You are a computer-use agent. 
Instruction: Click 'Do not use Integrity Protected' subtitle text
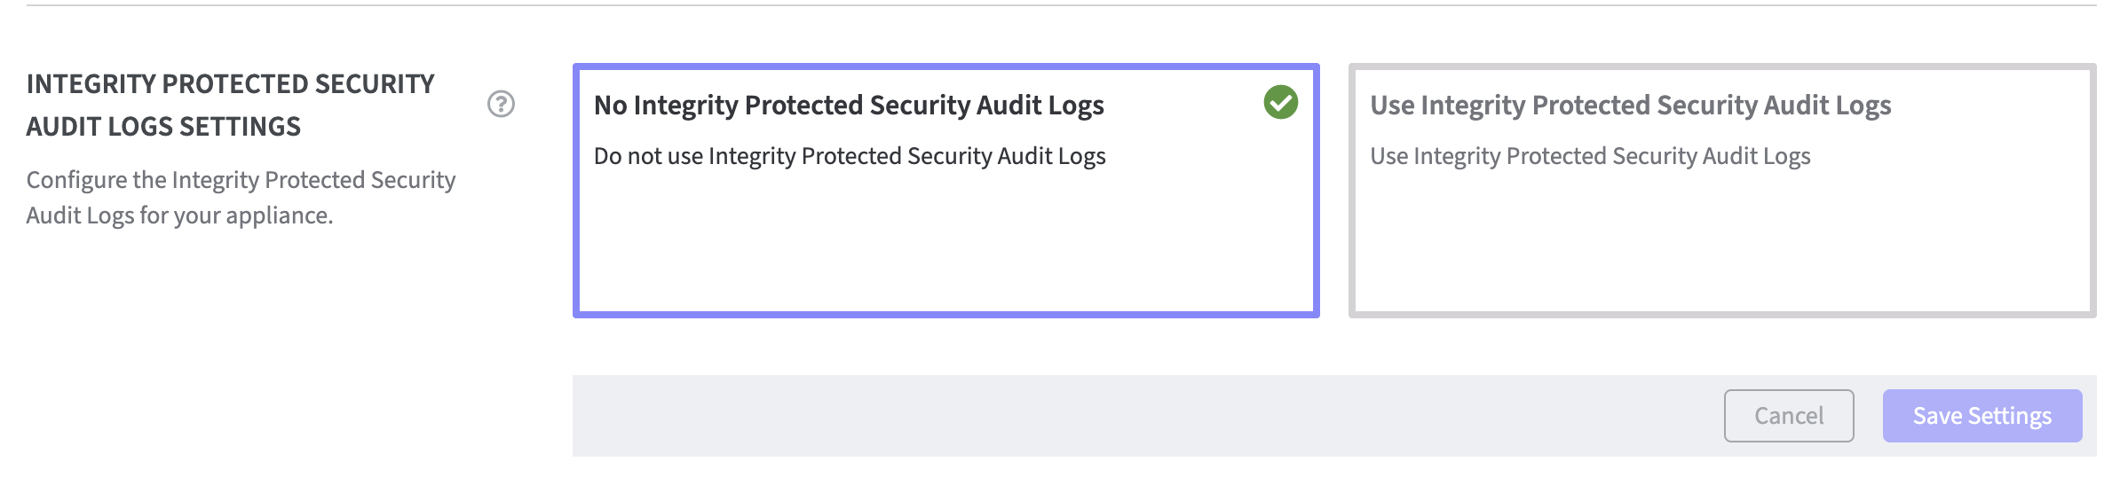tap(850, 156)
